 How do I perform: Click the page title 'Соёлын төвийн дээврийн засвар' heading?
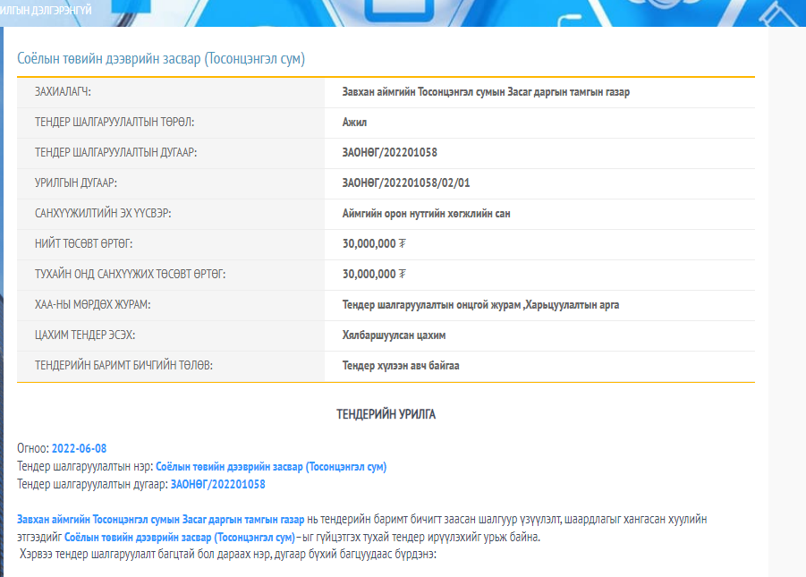(161, 59)
